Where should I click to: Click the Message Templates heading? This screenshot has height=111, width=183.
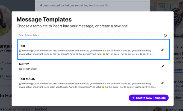[x=44, y=20]
